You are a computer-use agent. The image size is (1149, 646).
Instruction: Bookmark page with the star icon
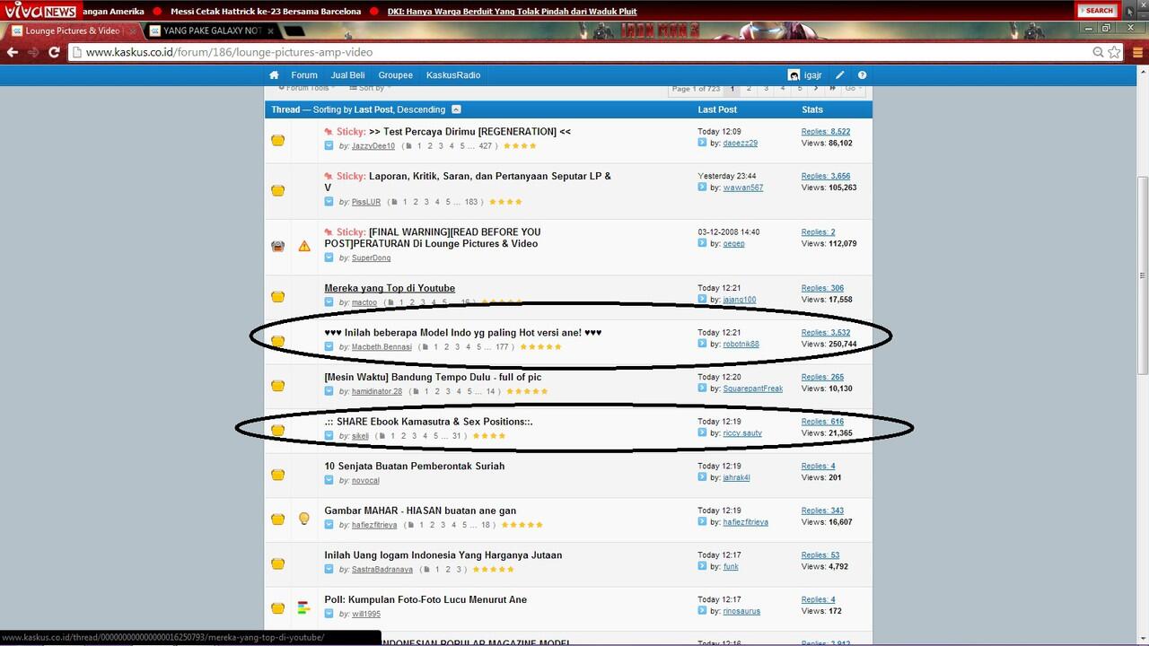click(1114, 52)
